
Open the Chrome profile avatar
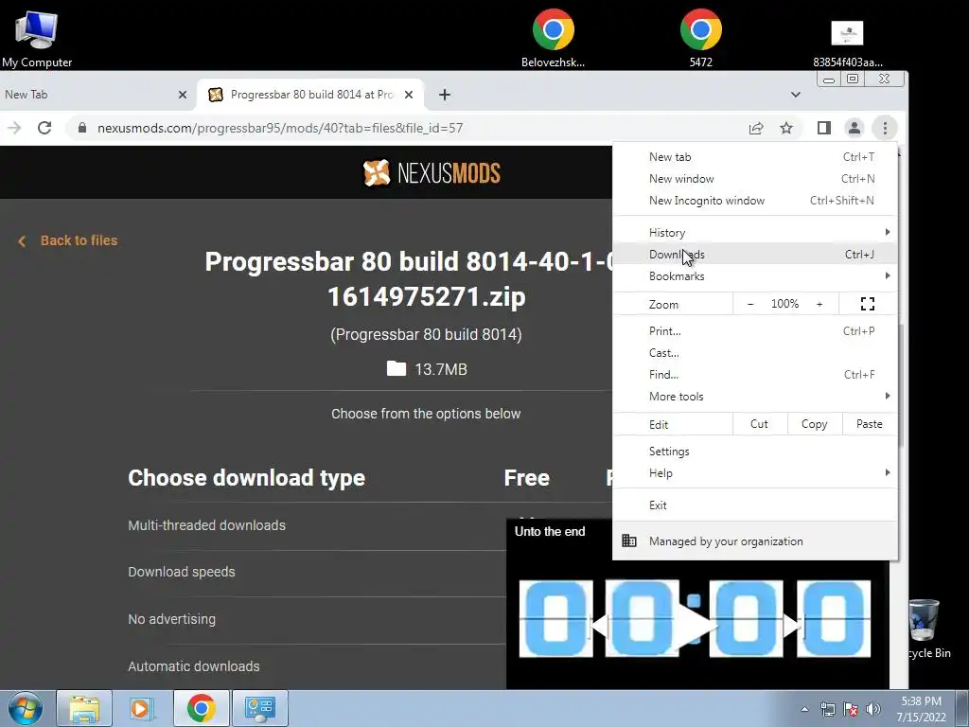tap(854, 128)
